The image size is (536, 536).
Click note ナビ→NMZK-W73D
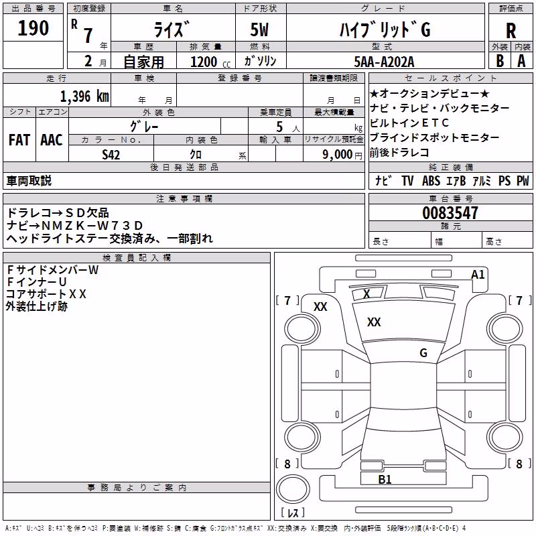(74, 226)
